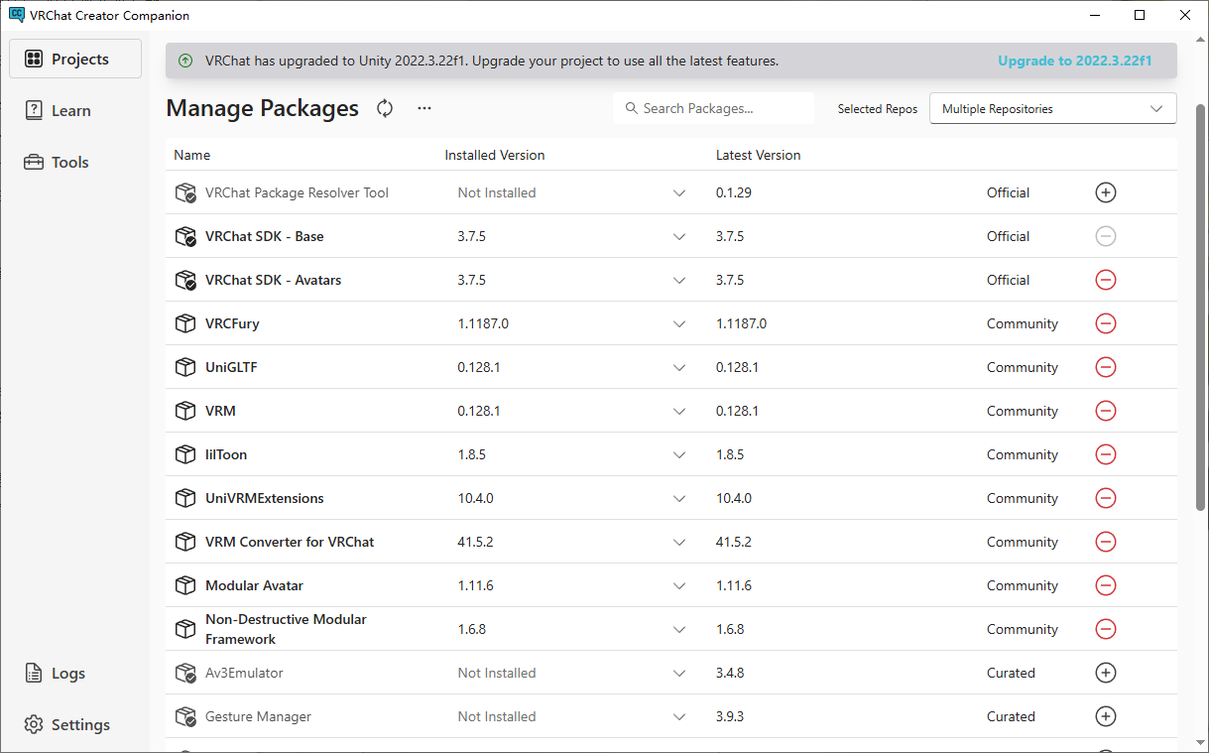Open the Settings section
1209x754 pixels.
pyautogui.click(x=75, y=724)
